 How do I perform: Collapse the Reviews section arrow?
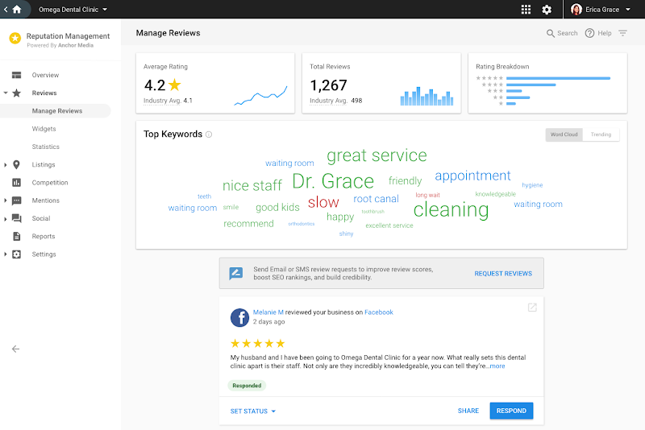6,93
